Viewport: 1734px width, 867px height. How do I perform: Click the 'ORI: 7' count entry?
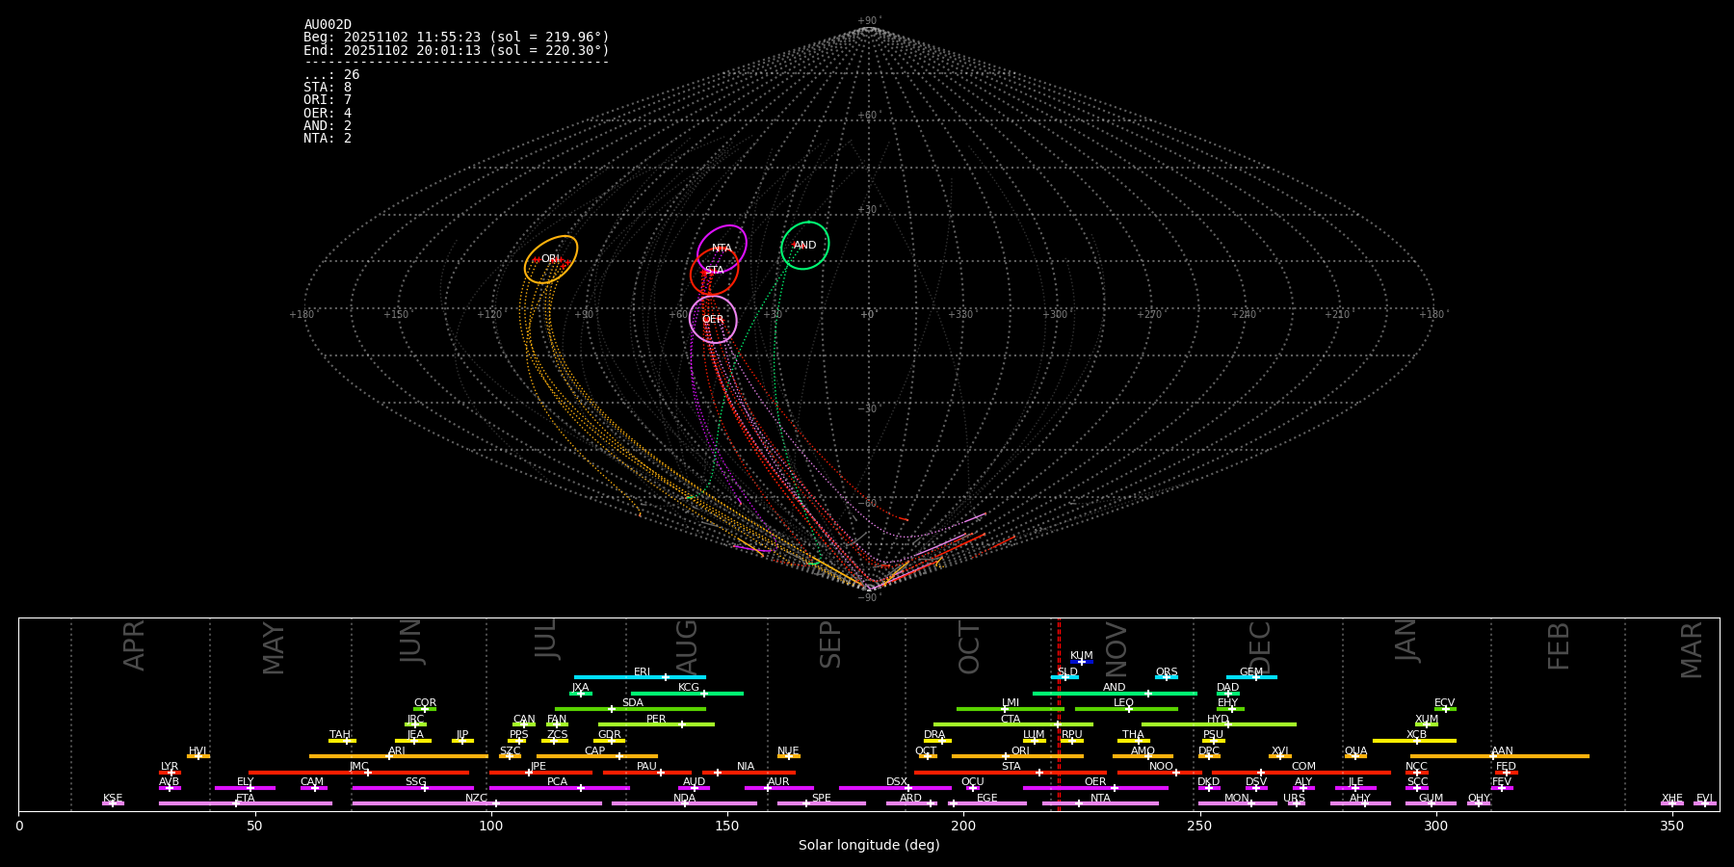(328, 100)
